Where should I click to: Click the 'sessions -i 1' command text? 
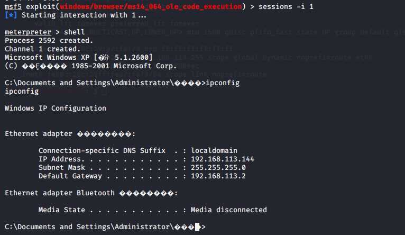(286, 6)
